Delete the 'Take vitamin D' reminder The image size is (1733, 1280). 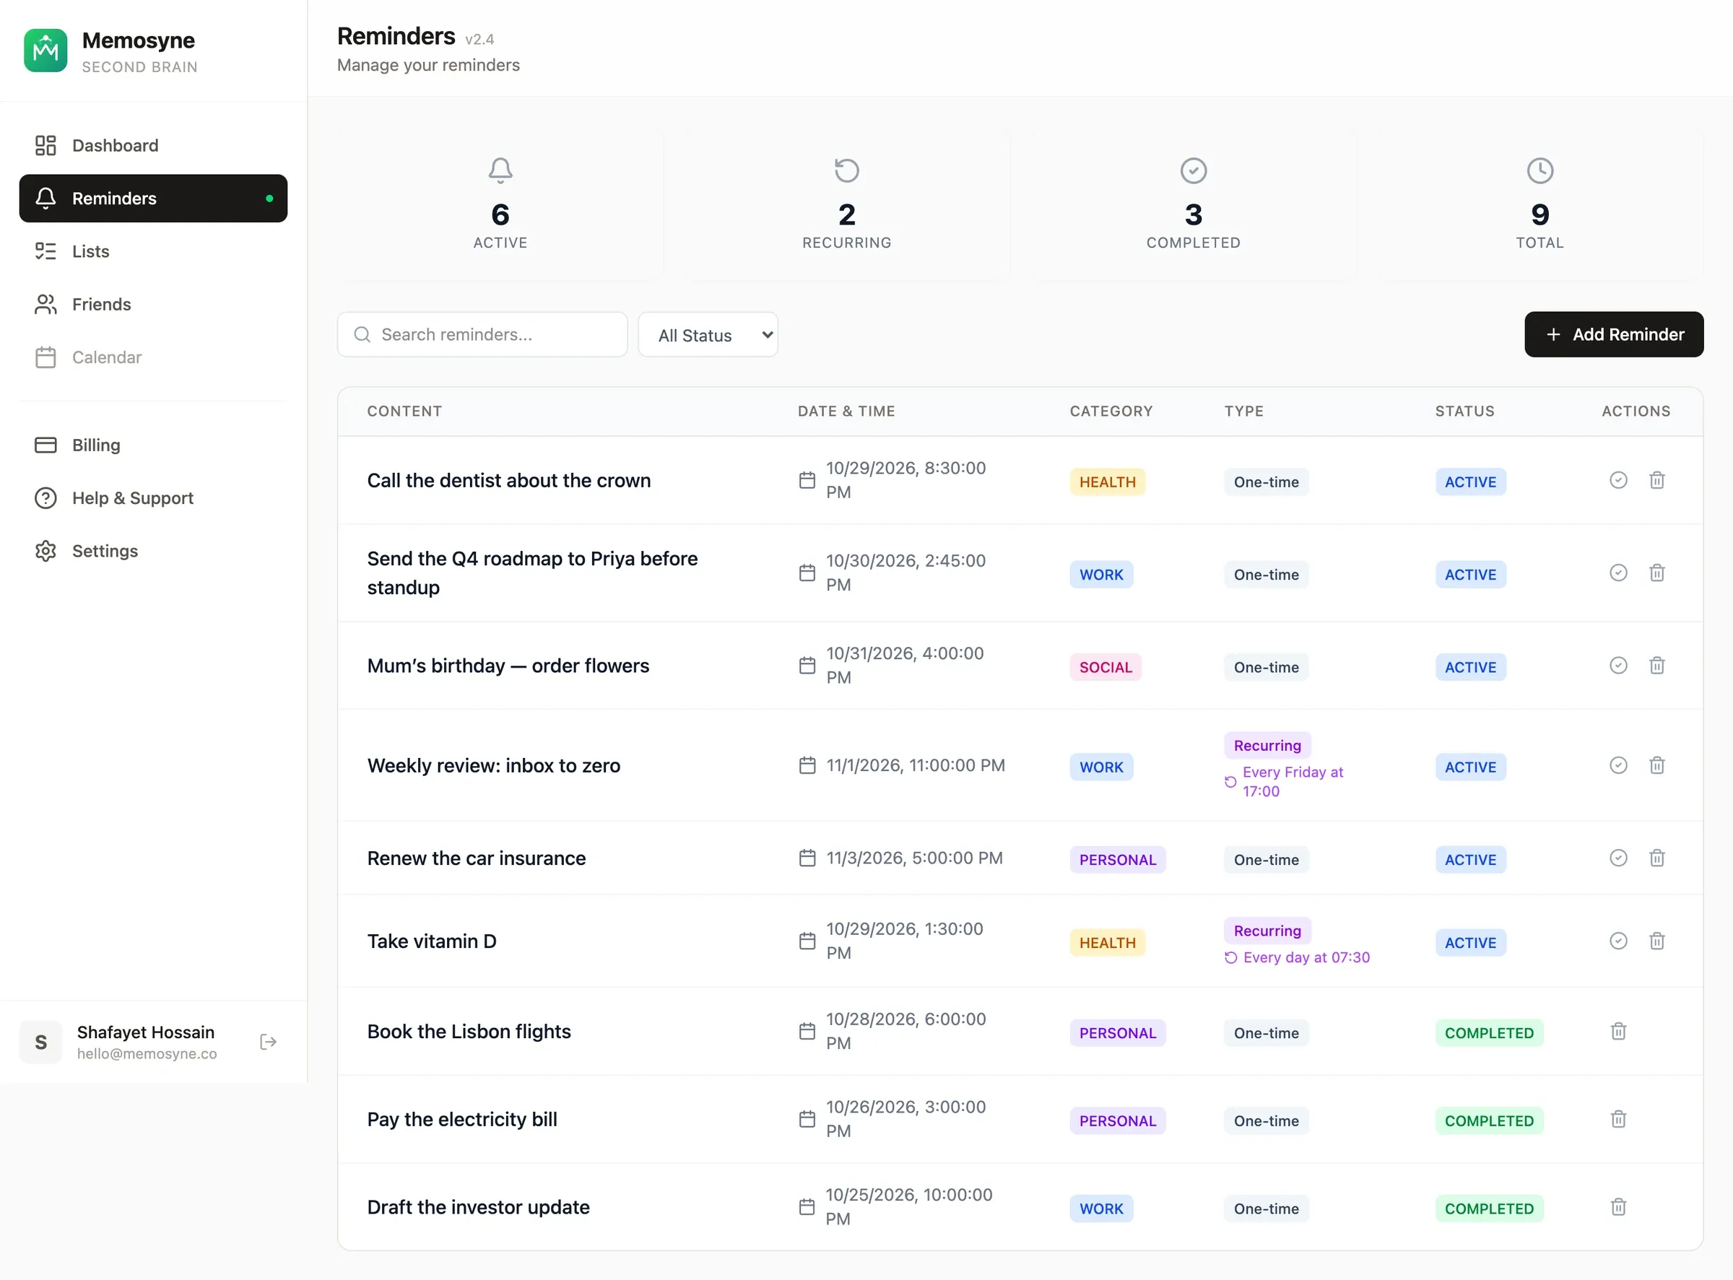tap(1657, 941)
